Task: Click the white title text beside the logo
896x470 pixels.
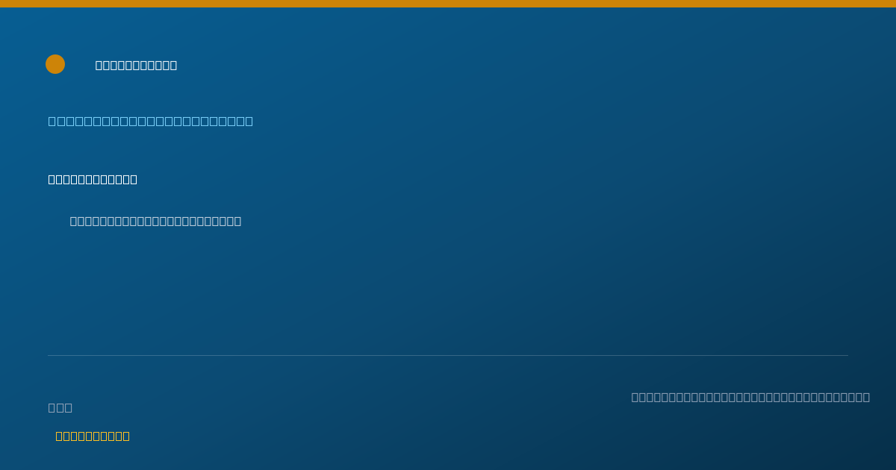Action: [136, 65]
